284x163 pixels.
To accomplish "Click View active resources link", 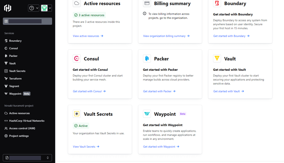I will [x=88, y=36].
